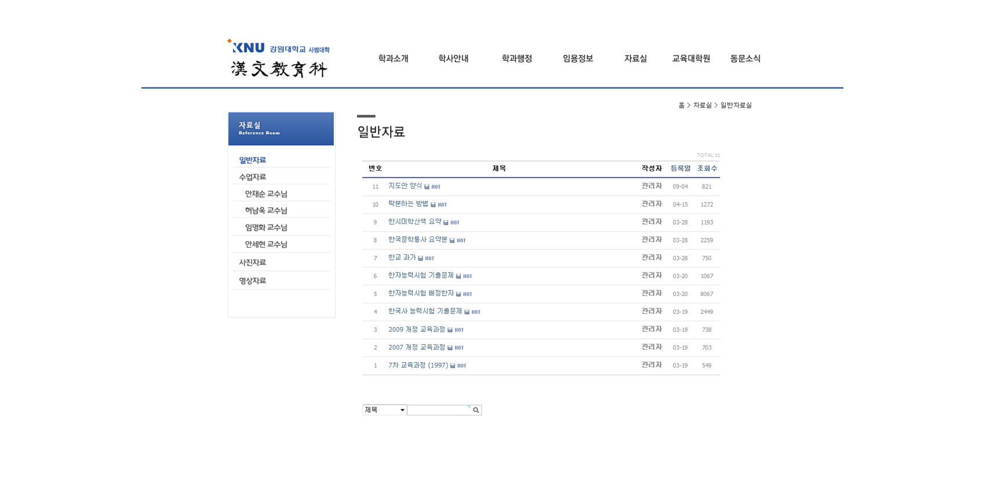The height and width of the screenshot is (492, 986).
Task: Sort by 등록일 column header
Action: [681, 168]
